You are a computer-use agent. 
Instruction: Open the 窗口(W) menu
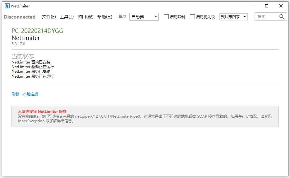point(85,17)
